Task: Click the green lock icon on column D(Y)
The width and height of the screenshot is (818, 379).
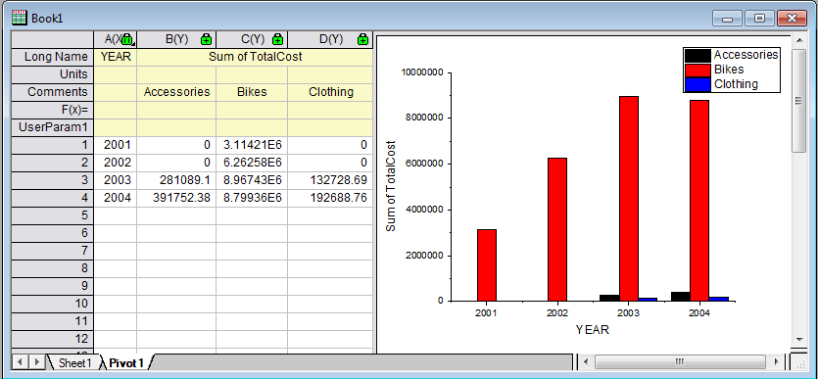Action: click(x=363, y=39)
